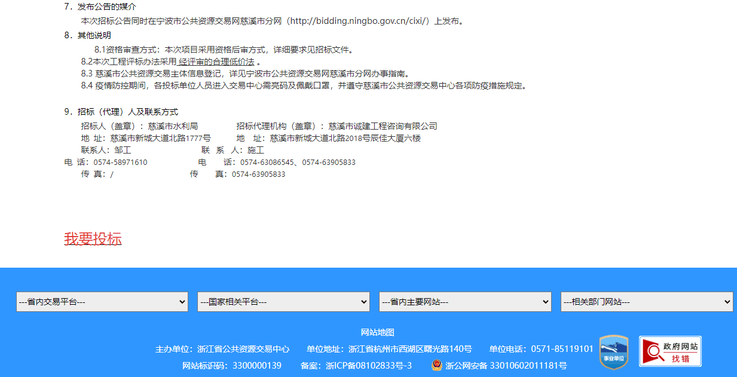Click the underlined 经评审的合理低价法 text
The width and height of the screenshot is (737, 377).
pyautogui.click(x=216, y=62)
